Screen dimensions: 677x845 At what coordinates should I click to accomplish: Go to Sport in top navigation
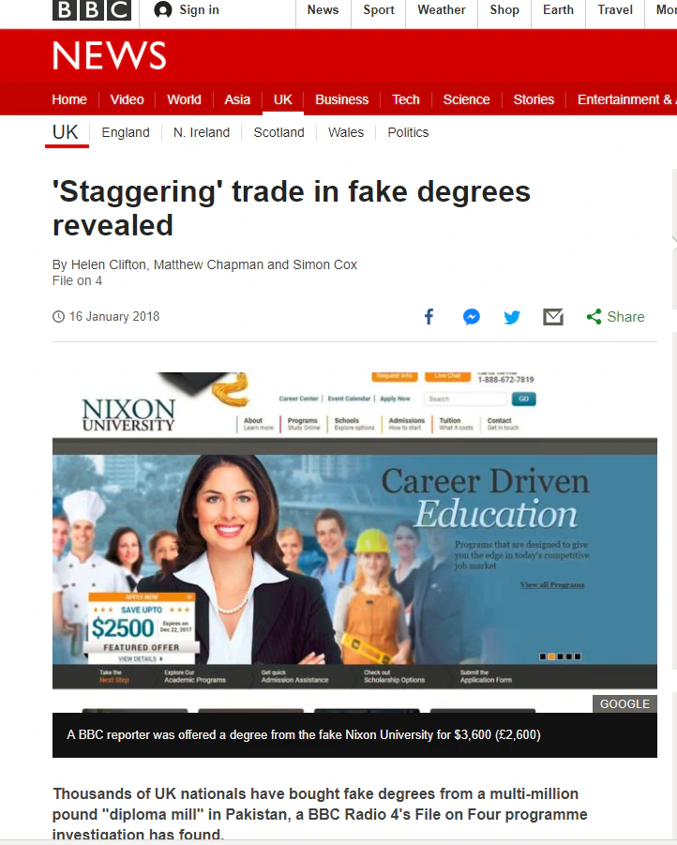[x=379, y=9]
